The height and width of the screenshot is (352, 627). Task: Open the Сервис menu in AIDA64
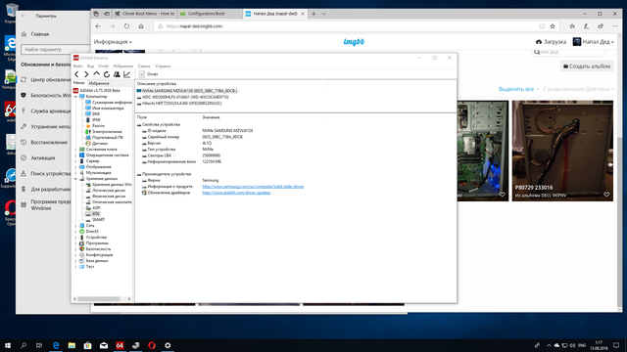pos(144,66)
